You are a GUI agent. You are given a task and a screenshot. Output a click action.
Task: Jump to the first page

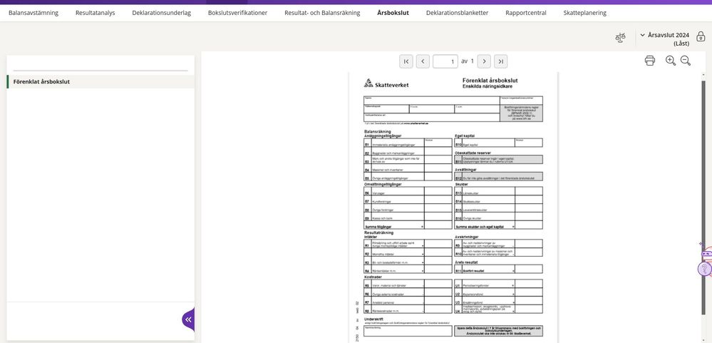[x=406, y=61]
